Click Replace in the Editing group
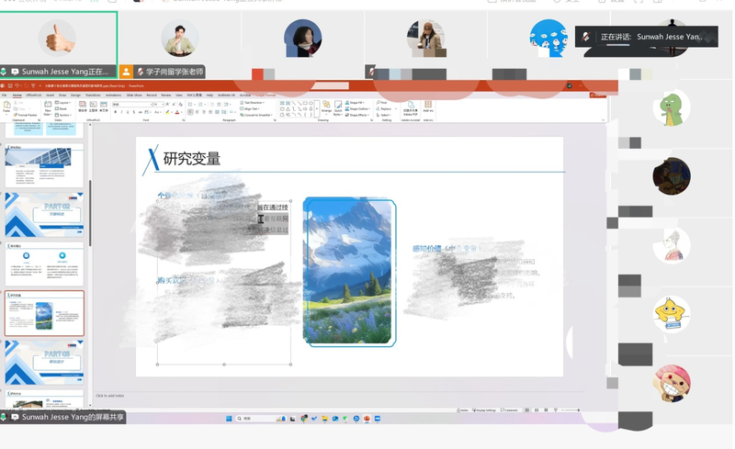735x449 pixels. pyautogui.click(x=384, y=108)
